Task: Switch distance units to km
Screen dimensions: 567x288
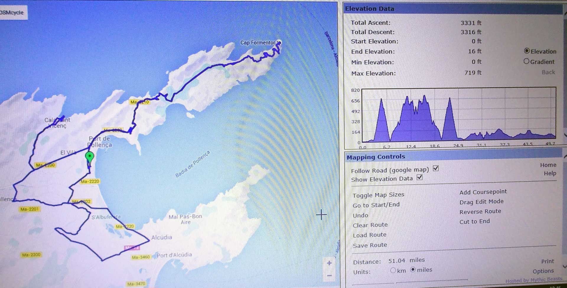Action: [x=393, y=270]
